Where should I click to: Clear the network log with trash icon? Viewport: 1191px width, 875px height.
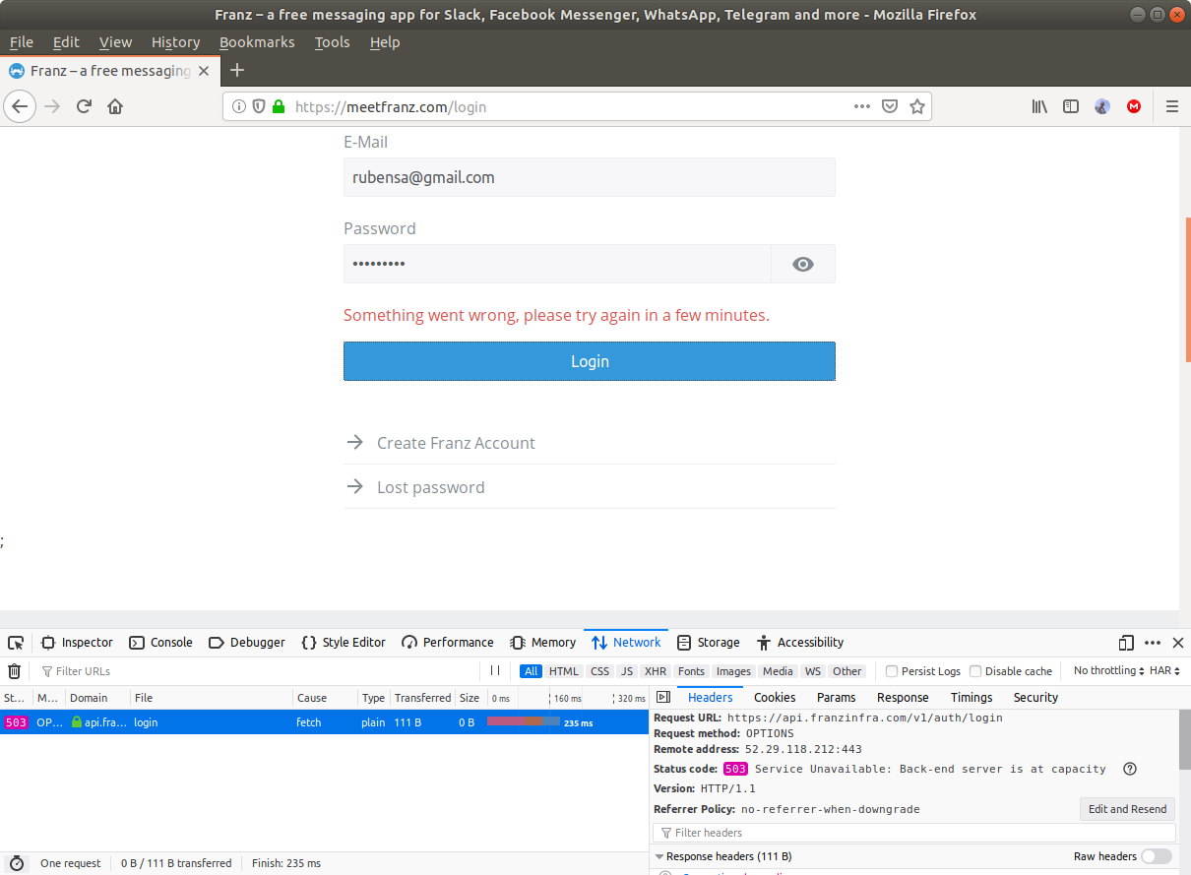(x=15, y=671)
